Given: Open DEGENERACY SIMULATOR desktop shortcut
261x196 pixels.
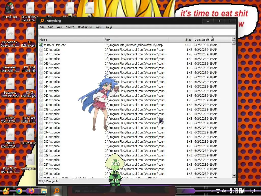Looking at the screenshot, I should click(30, 13).
